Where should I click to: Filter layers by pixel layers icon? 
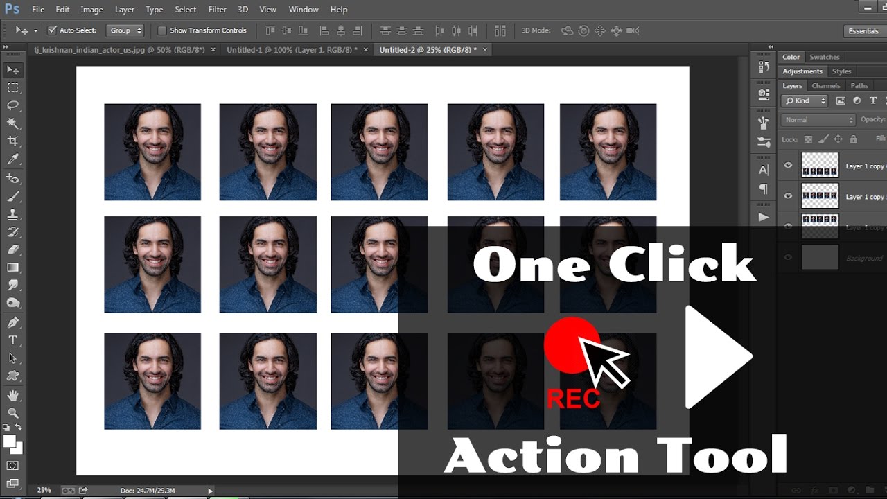[x=841, y=100]
